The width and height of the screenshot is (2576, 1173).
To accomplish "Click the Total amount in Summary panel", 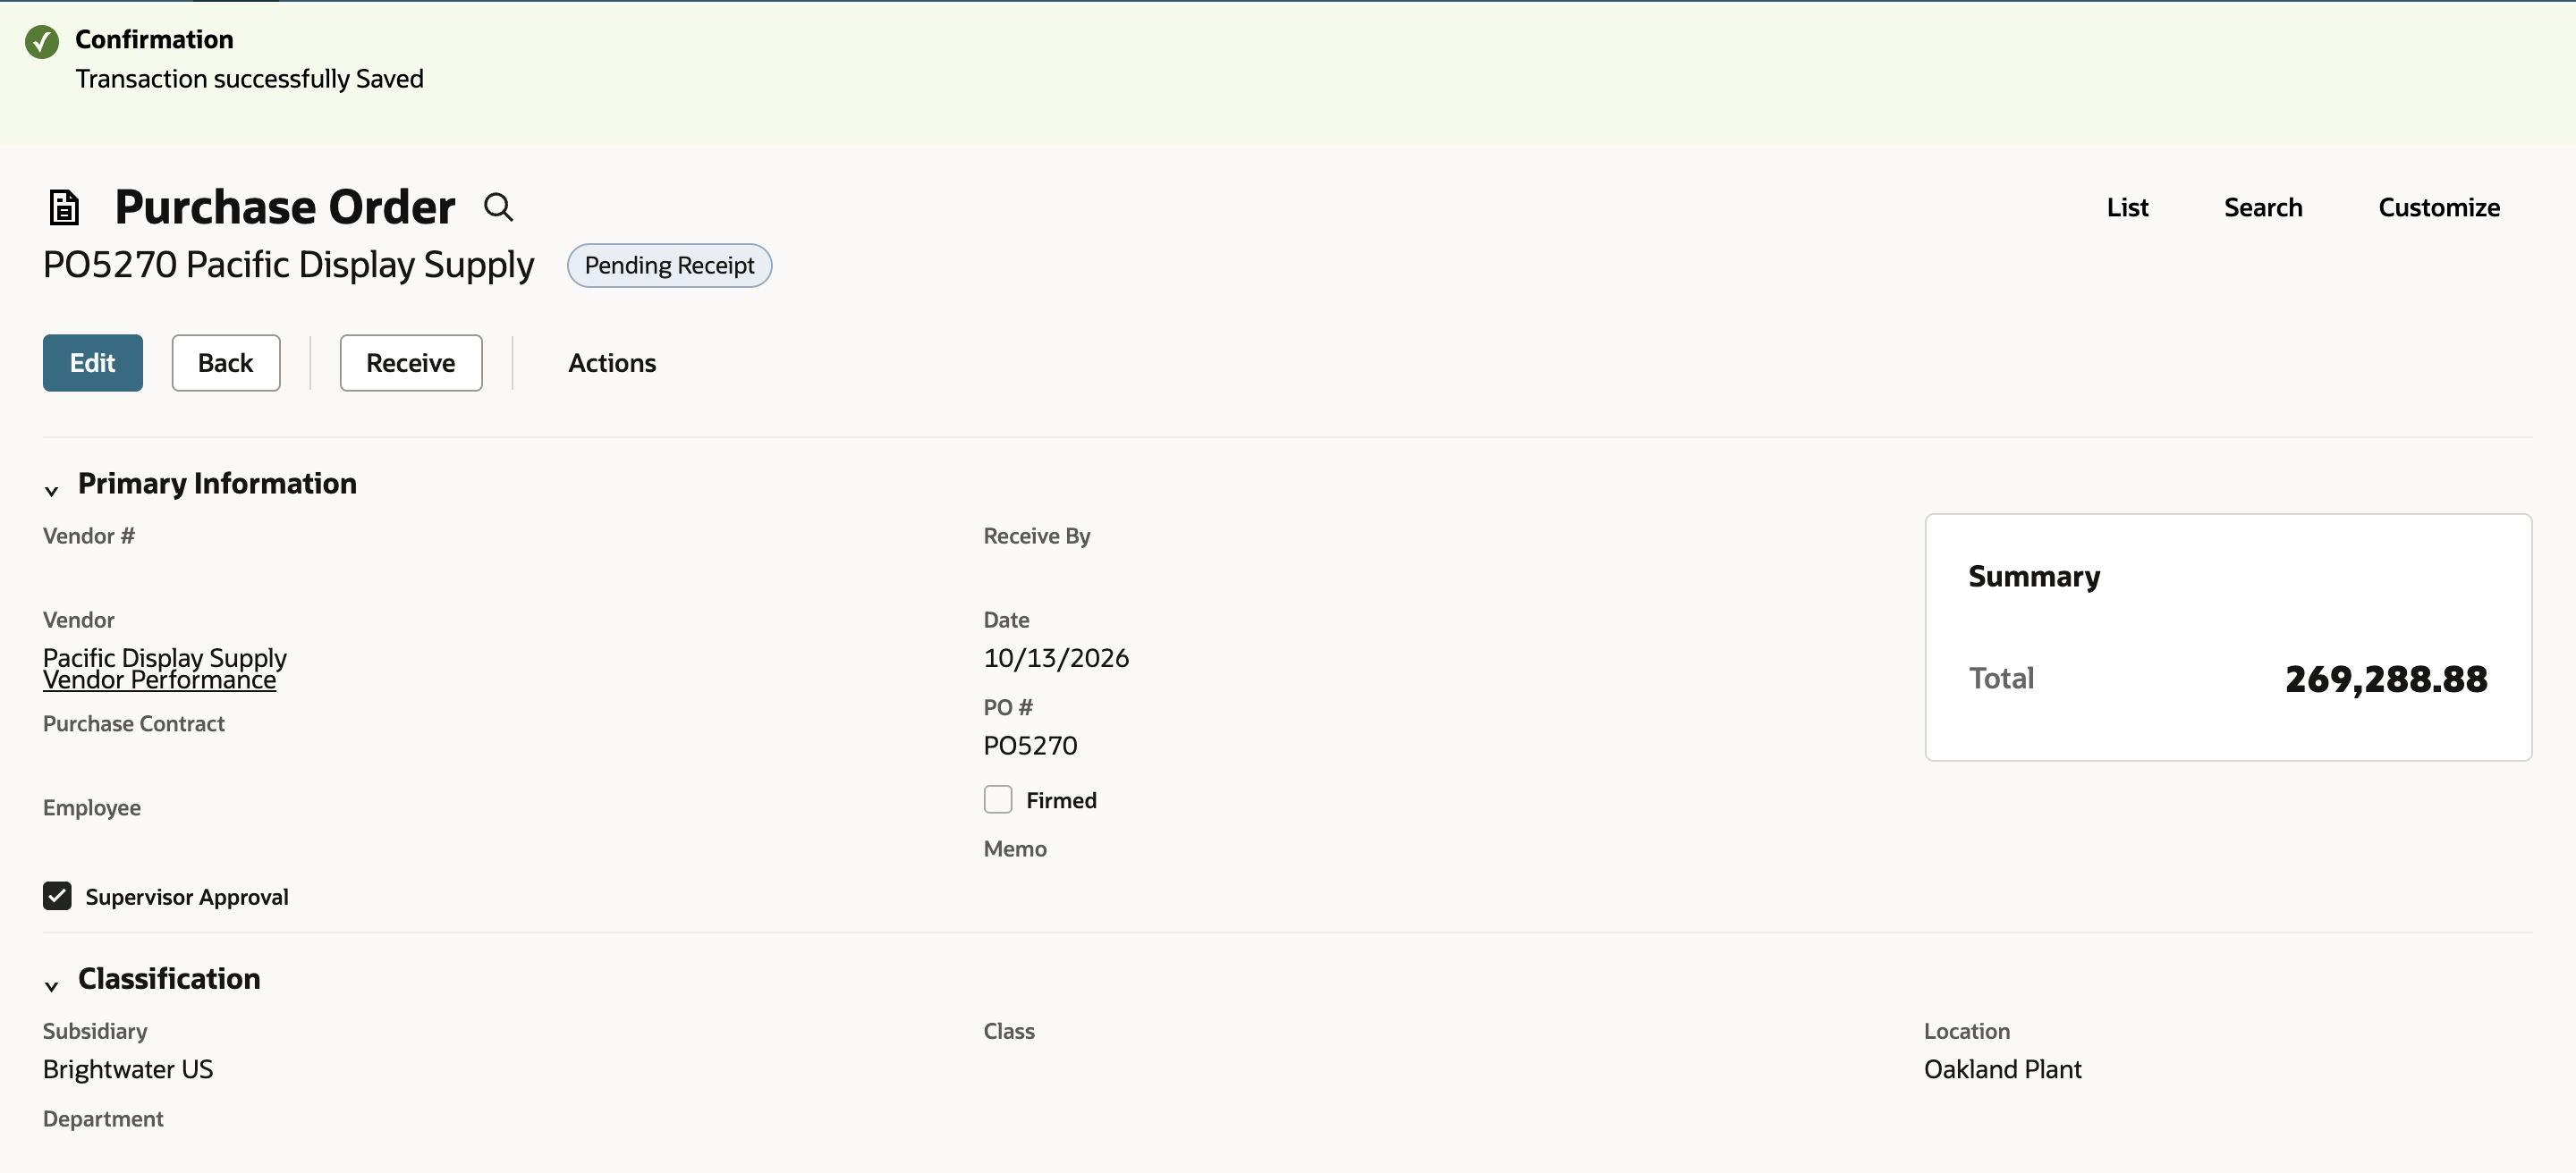I will pyautogui.click(x=2386, y=679).
